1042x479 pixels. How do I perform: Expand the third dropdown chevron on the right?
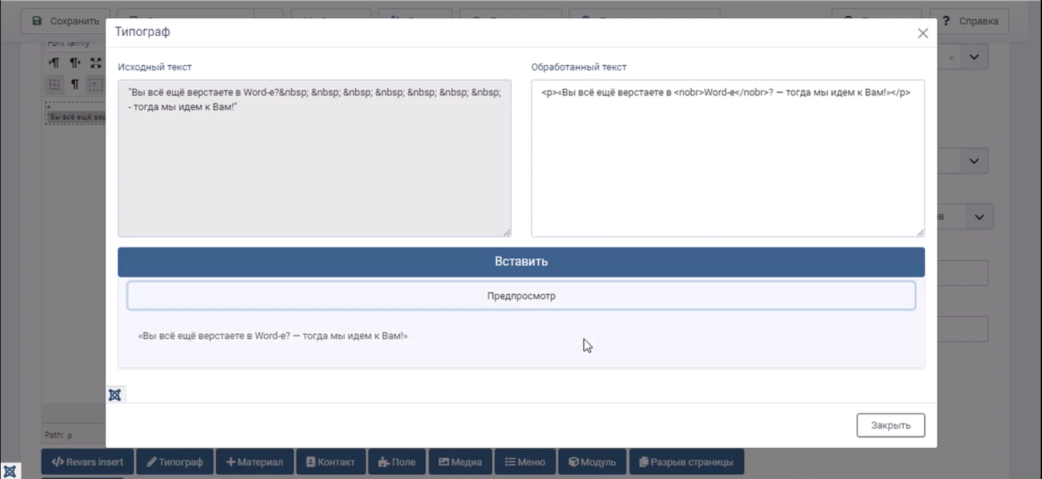[979, 217]
